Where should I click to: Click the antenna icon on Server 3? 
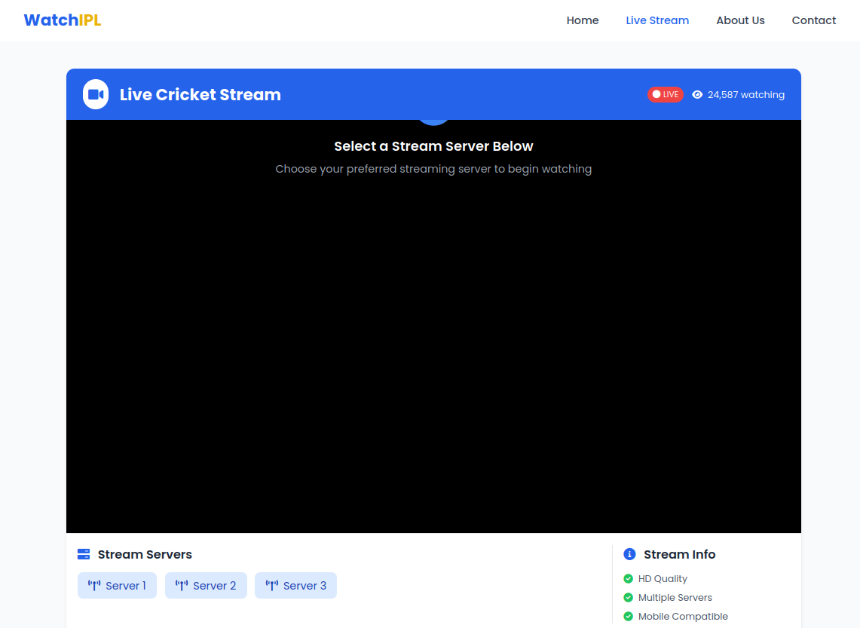pos(272,586)
